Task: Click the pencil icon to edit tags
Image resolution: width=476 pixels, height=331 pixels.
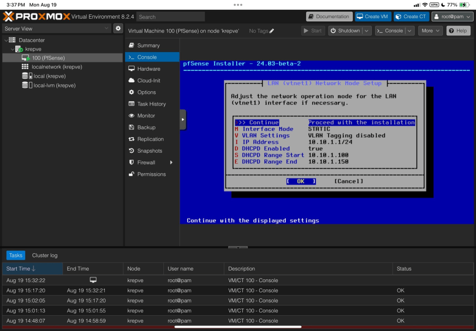Action: tap(272, 31)
